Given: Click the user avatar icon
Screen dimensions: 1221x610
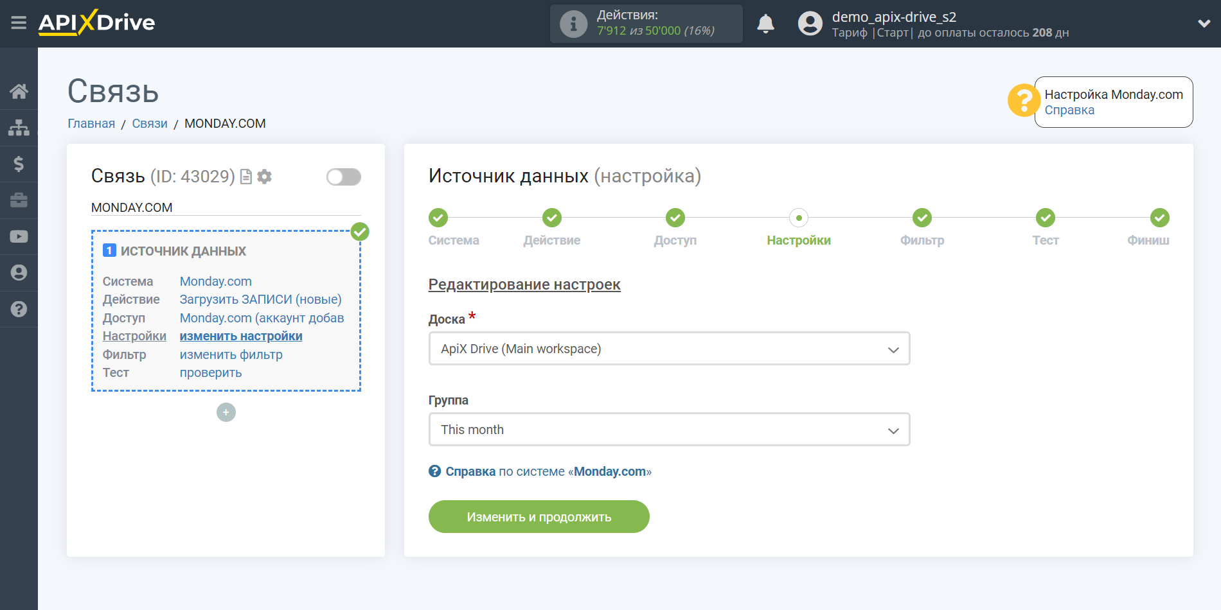Looking at the screenshot, I should [810, 24].
